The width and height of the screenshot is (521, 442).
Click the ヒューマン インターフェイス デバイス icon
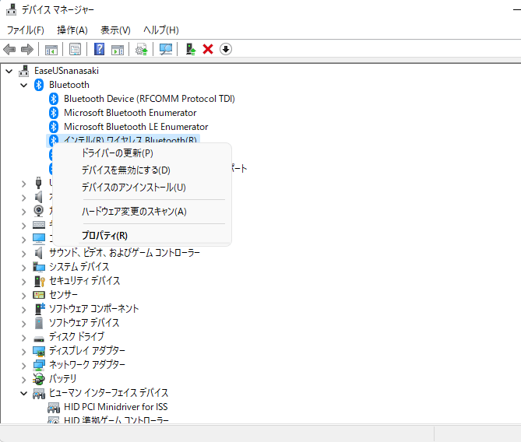(39, 393)
